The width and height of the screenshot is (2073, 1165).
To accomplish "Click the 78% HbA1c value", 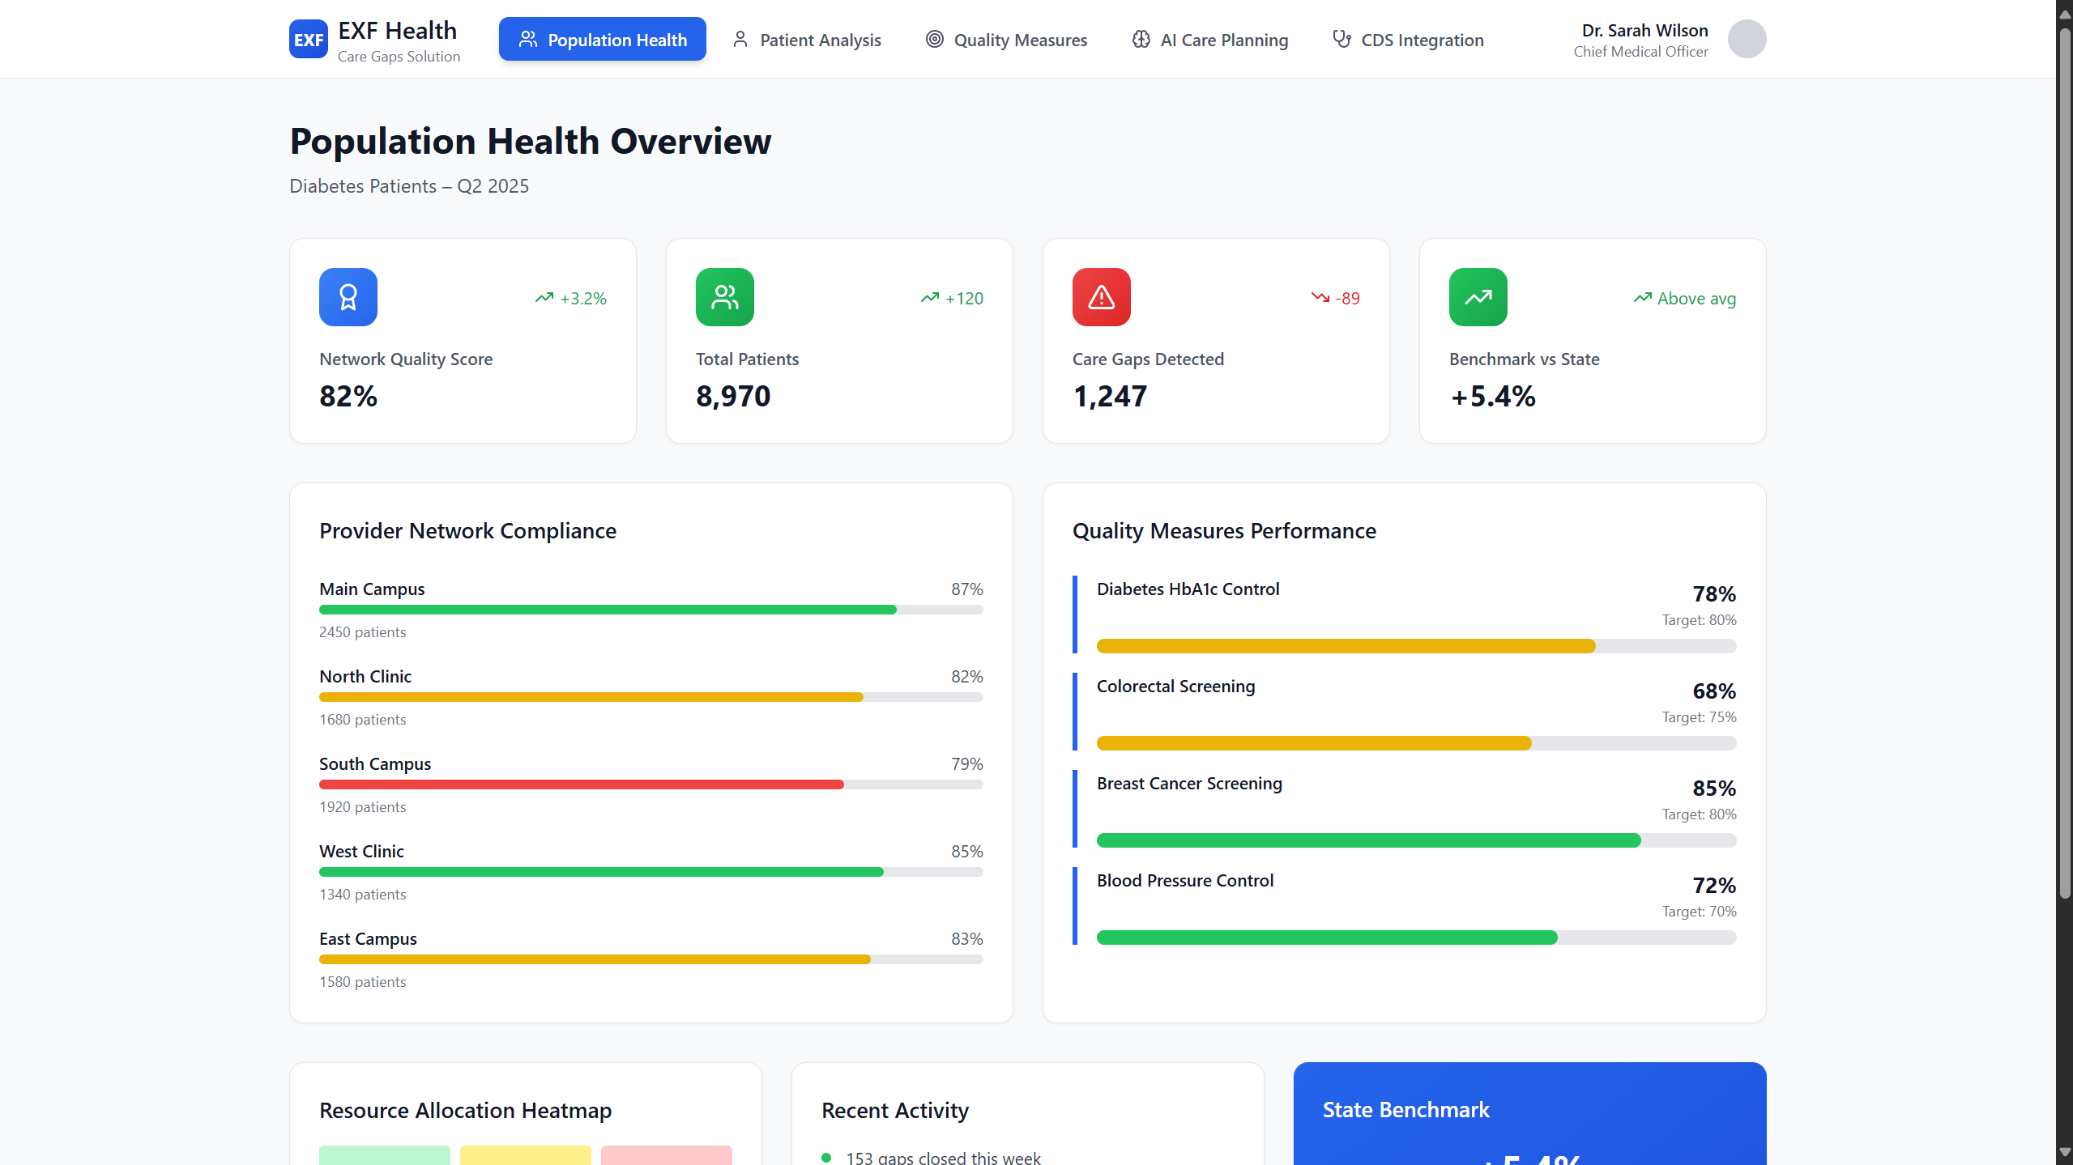I will 1714,593.
